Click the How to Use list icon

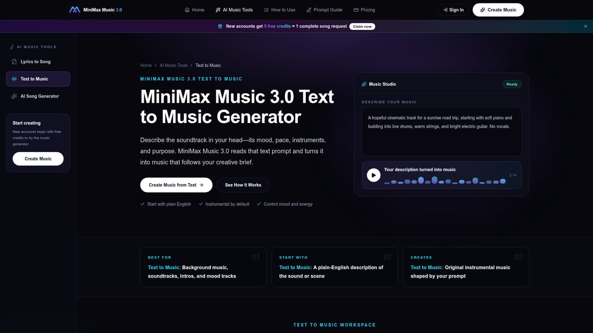tap(266, 10)
